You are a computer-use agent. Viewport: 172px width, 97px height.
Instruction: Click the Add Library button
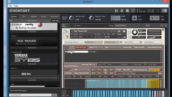tap(32, 20)
